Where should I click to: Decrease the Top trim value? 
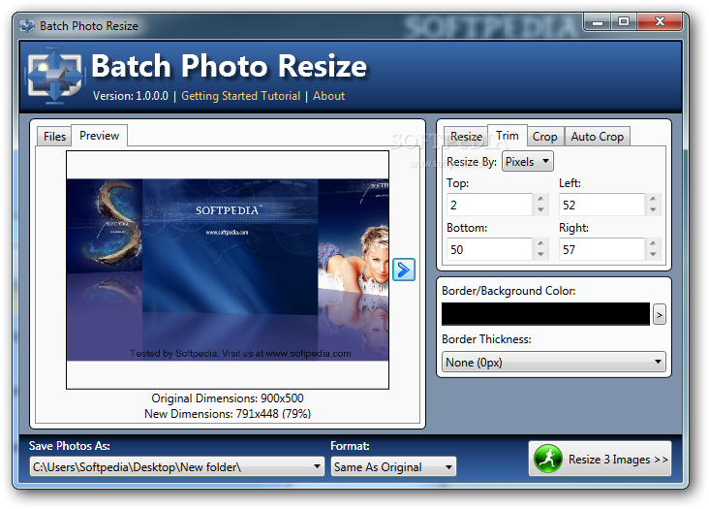[x=540, y=210]
